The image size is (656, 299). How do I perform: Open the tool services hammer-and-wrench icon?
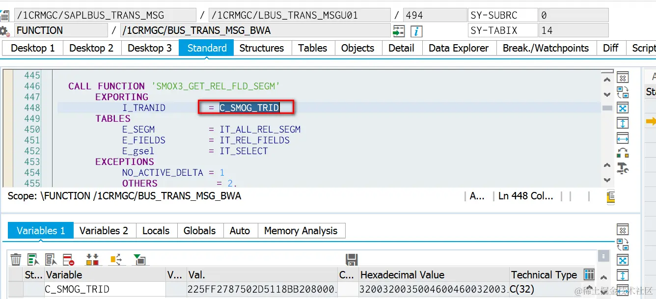tap(623, 168)
